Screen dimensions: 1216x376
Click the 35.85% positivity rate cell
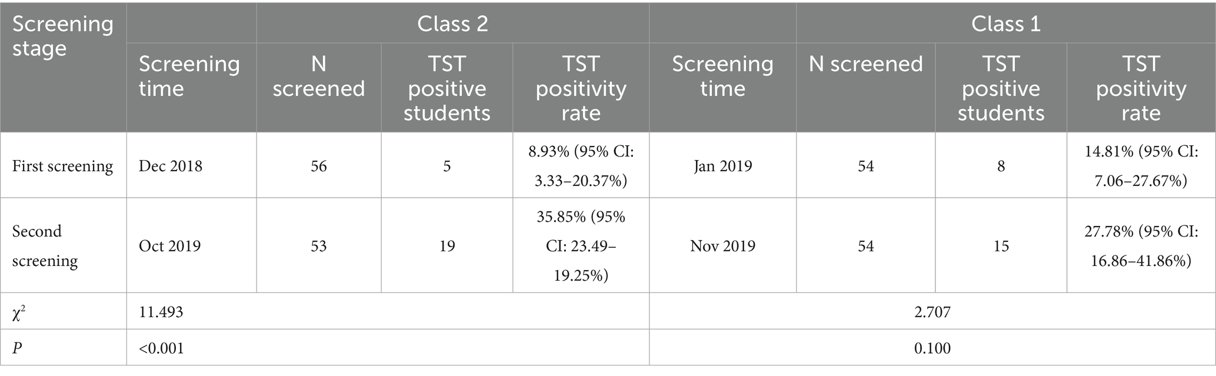click(x=581, y=245)
